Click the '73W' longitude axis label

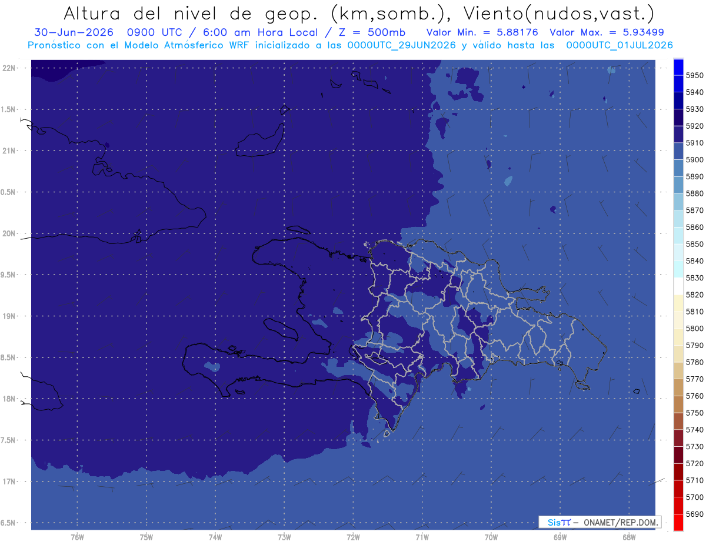(284, 537)
